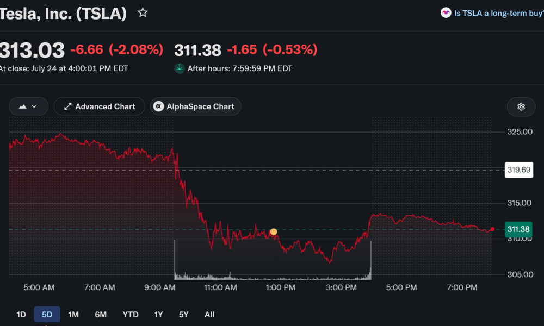Click the 319.69 previous close label

click(518, 170)
